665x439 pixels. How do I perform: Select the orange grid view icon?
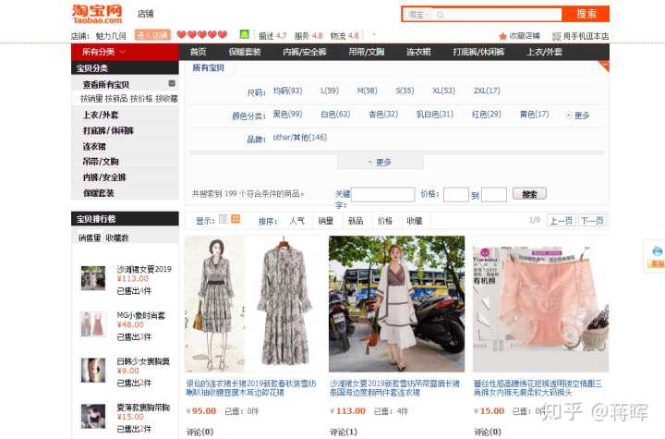pyautogui.click(x=236, y=220)
